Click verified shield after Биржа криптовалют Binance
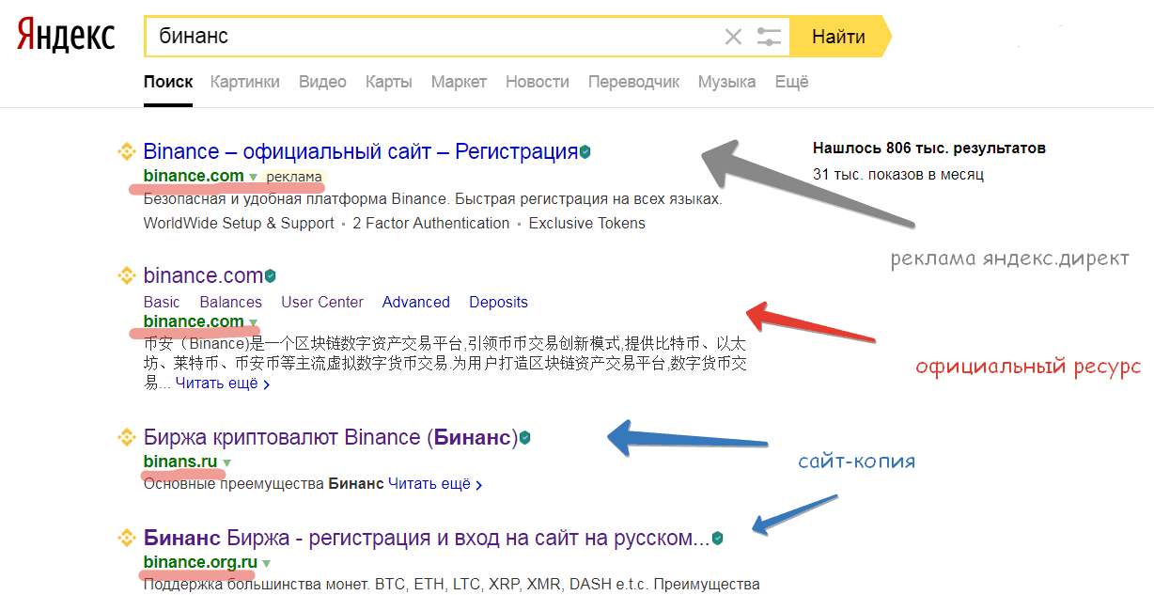 click(525, 438)
